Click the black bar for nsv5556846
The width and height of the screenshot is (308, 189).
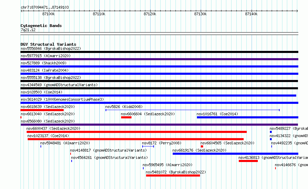pyautogui.click(x=159, y=52)
